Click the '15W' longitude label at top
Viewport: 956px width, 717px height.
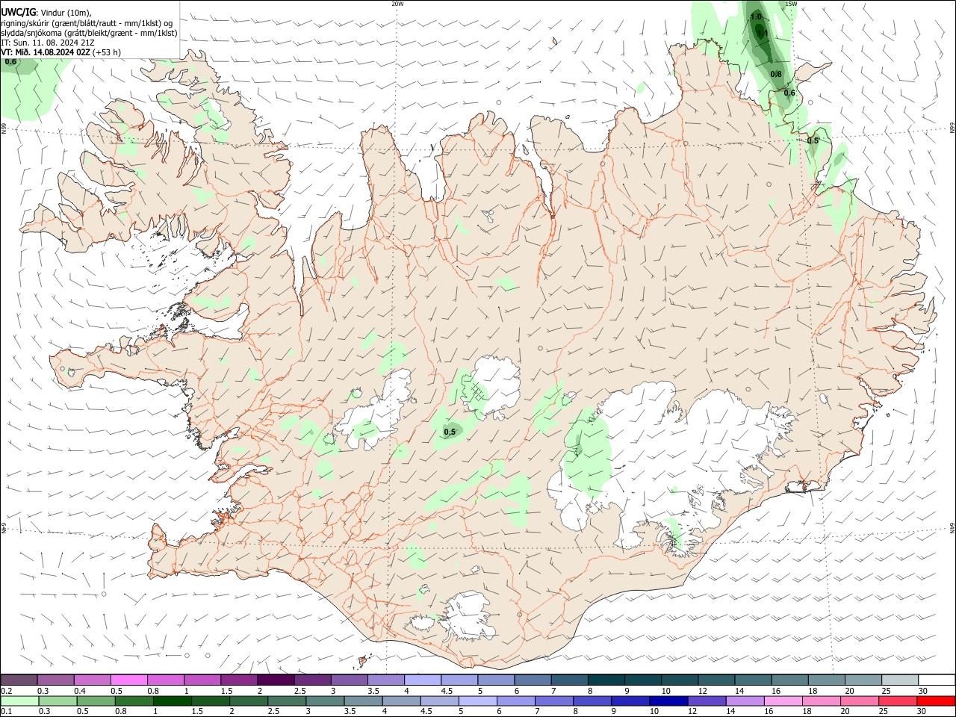click(791, 4)
